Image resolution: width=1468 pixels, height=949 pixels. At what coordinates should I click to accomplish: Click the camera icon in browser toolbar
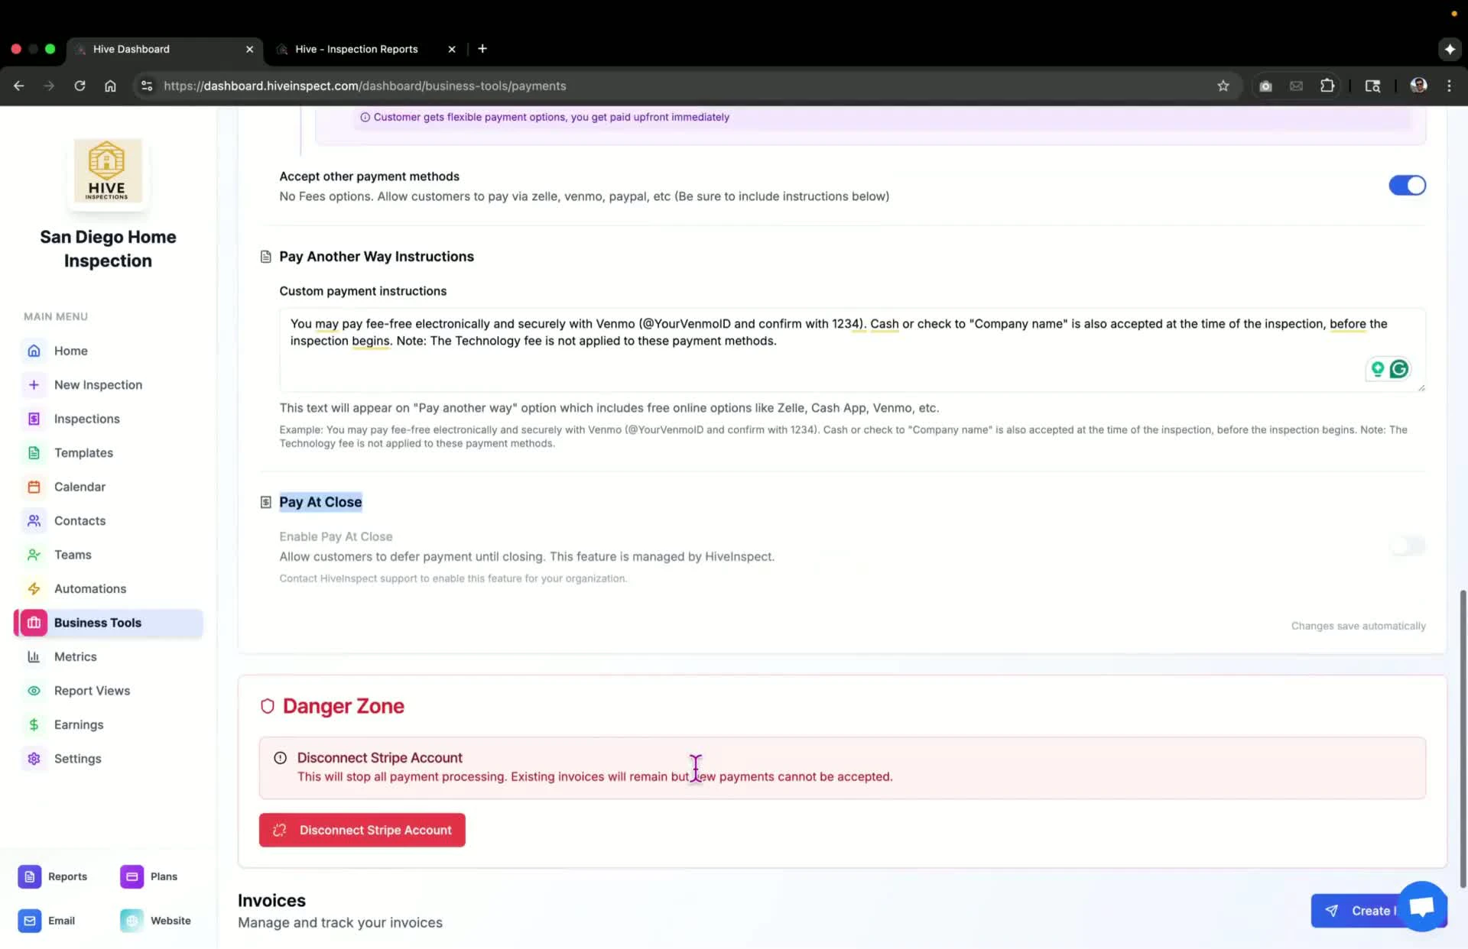(1265, 86)
